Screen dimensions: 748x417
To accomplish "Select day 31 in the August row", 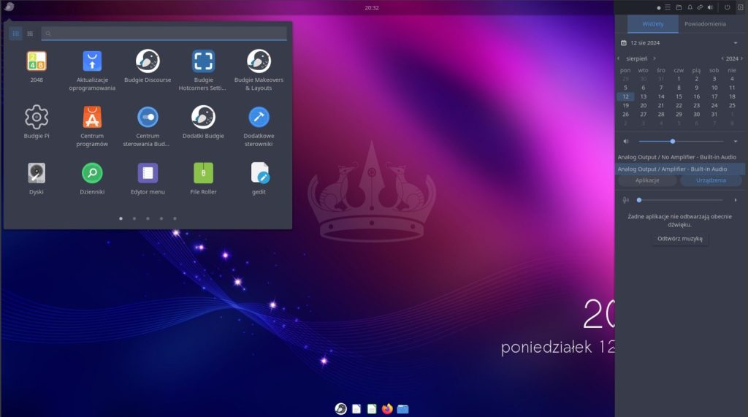I will tap(714, 115).
